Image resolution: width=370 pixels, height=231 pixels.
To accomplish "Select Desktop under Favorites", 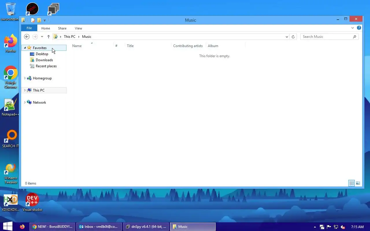I will (42, 54).
